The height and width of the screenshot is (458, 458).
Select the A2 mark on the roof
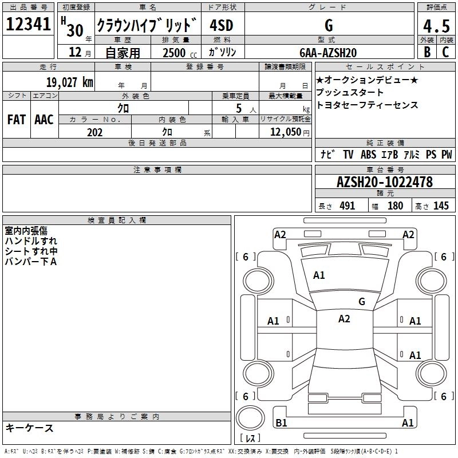[x=344, y=319]
